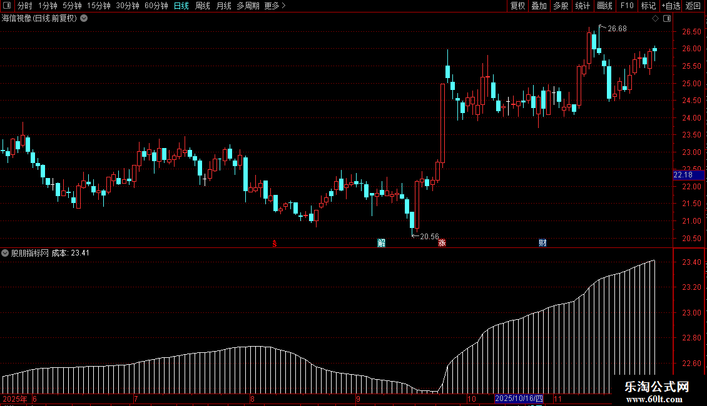
Task: Click the 26.68 high price label
Action: (617, 29)
